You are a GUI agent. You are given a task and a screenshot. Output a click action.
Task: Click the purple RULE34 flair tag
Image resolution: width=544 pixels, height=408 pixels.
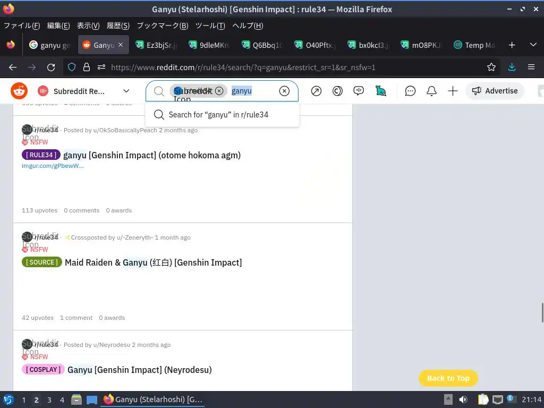coord(41,155)
